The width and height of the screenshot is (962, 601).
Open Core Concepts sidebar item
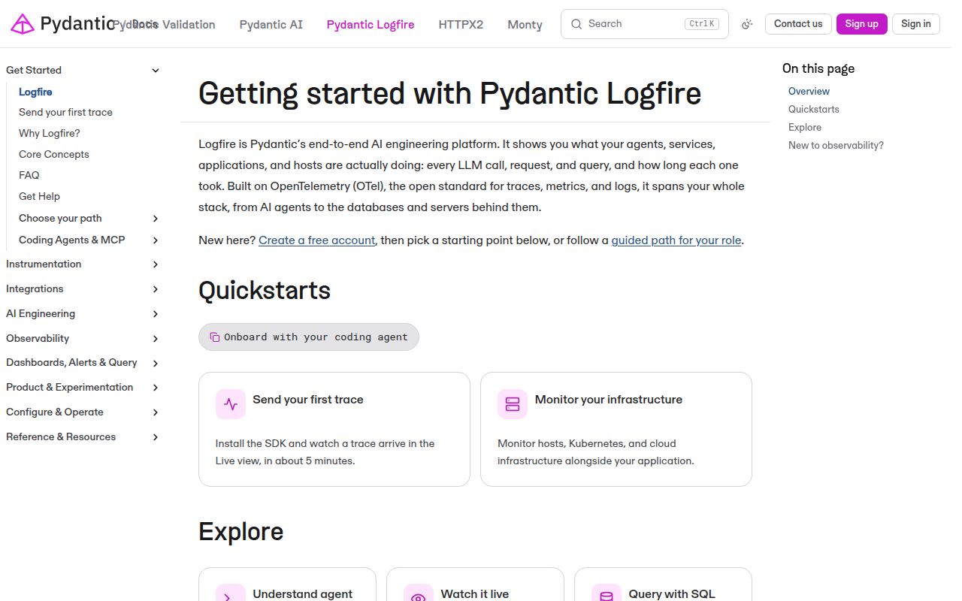click(x=54, y=155)
